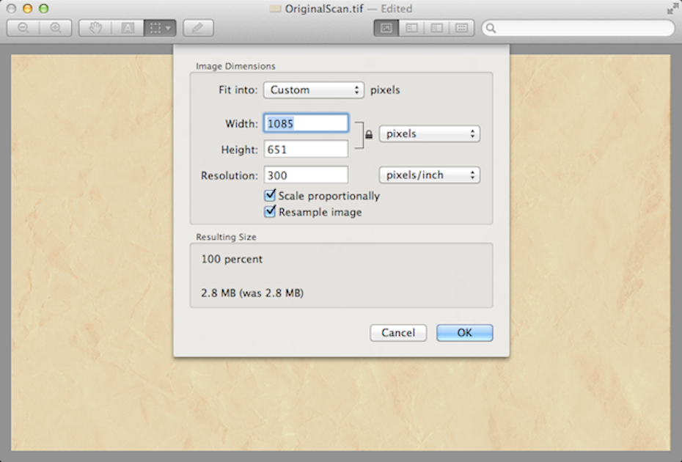
Task: Uncheck Scale proportionally checkbox
Action: pyautogui.click(x=270, y=196)
